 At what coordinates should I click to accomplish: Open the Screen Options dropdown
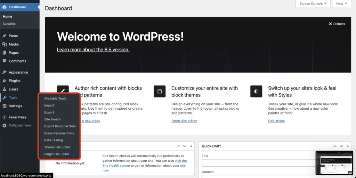point(313,3)
